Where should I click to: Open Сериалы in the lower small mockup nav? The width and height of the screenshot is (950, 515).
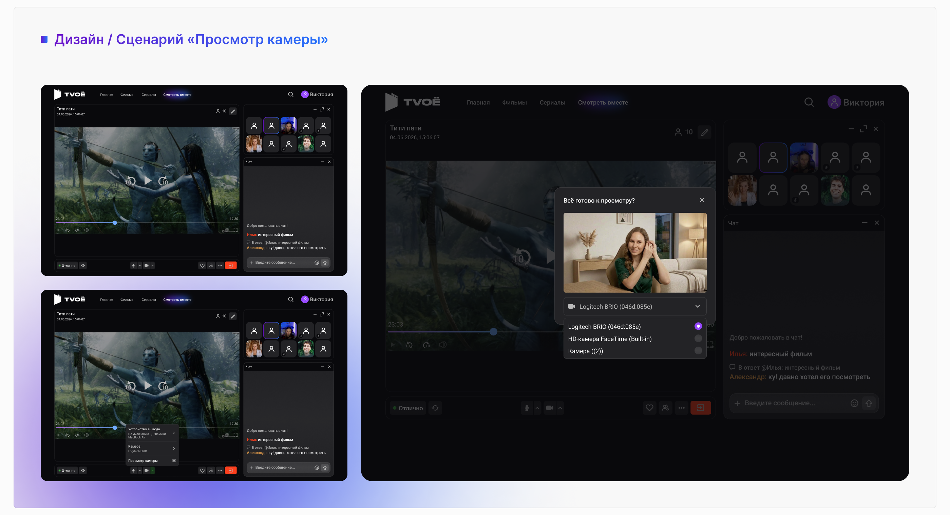pyautogui.click(x=149, y=300)
